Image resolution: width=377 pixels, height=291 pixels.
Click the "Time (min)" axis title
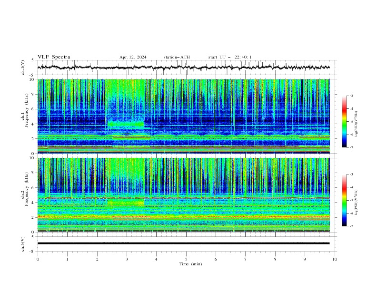[190, 264]
